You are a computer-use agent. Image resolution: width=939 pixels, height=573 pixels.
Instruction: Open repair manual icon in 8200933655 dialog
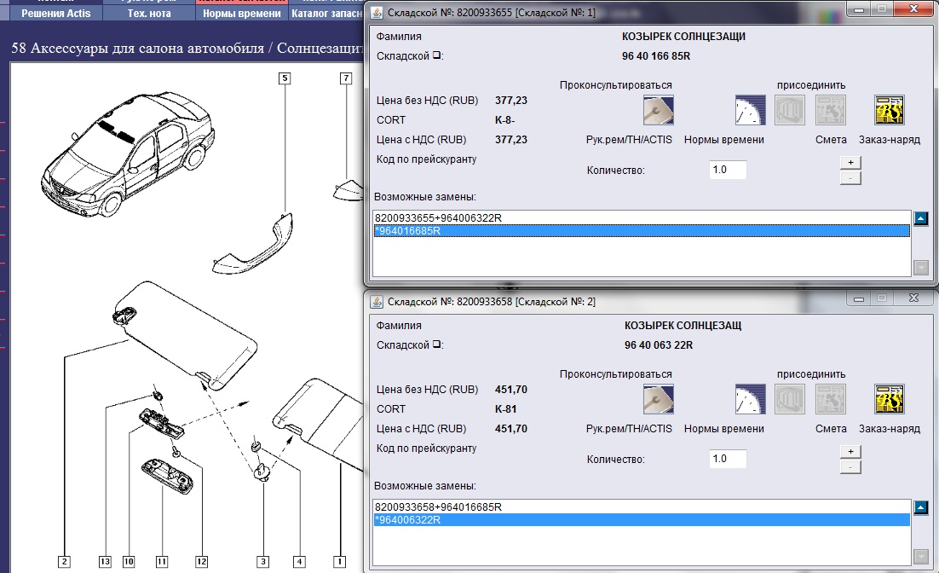coord(658,110)
